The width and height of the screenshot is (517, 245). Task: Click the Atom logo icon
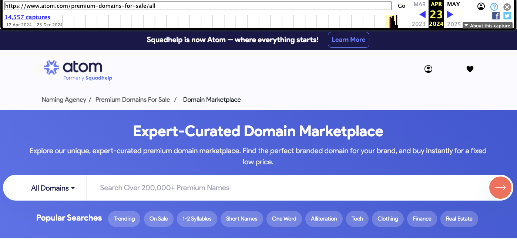tap(51, 67)
